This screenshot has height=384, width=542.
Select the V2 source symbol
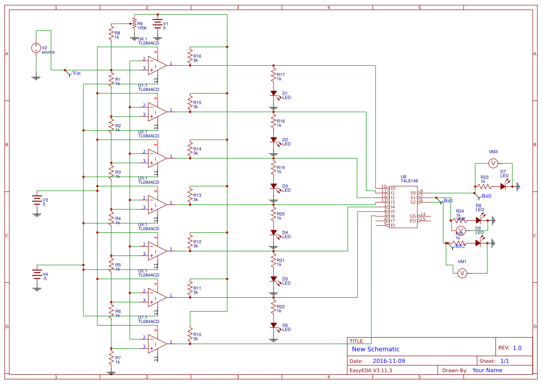click(x=35, y=49)
